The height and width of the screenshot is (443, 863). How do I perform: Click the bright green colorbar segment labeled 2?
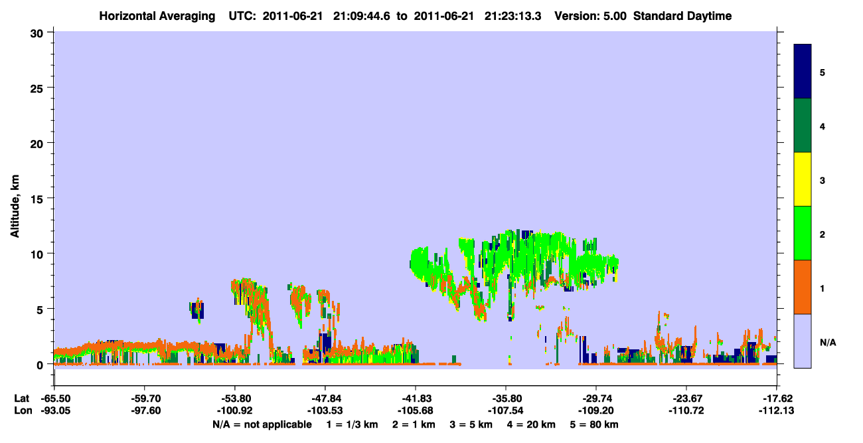(803, 233)
